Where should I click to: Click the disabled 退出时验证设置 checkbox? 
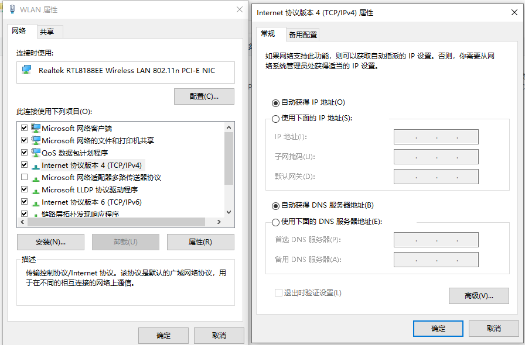[x=278, y=293]
